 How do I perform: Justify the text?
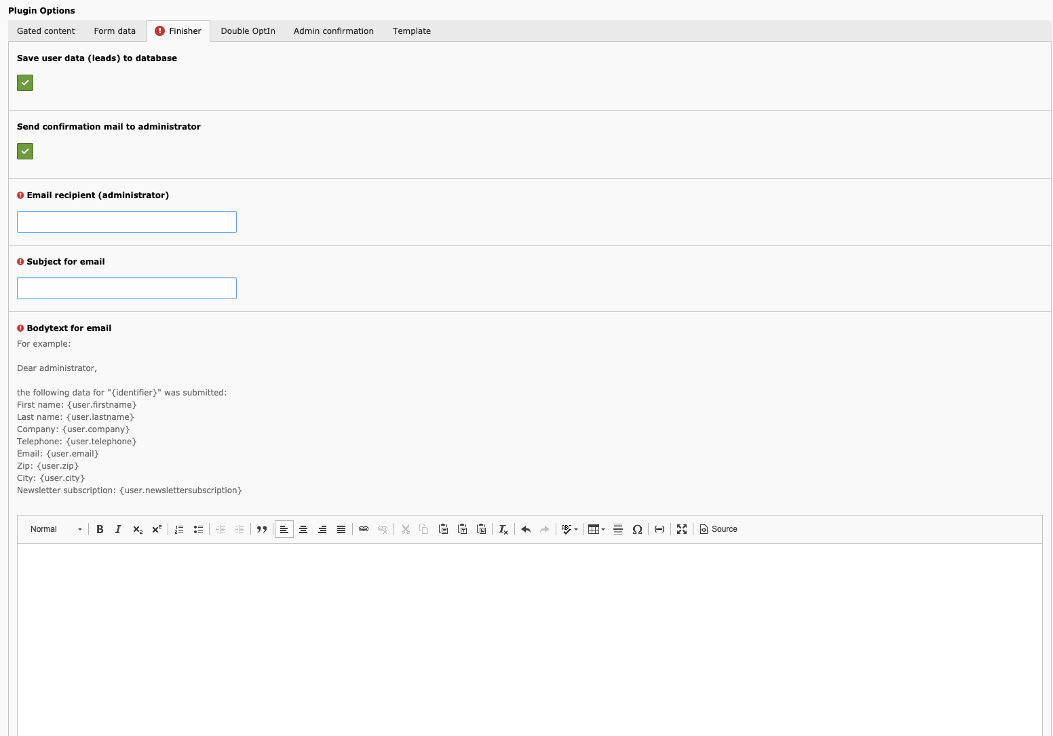click(x=341, y=529)
